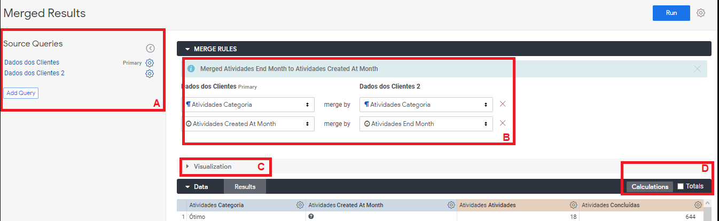This screenshot has height=221, width=719.
Task: Open gear on Atividades Created At Month column
Action: click(451, 205)
